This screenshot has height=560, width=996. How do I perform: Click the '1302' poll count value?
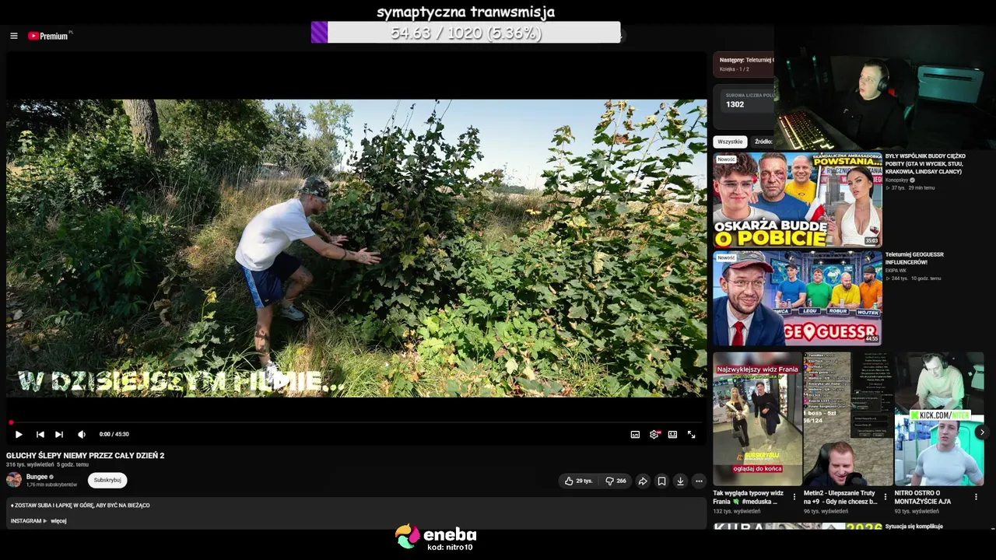tap(735, 104)
